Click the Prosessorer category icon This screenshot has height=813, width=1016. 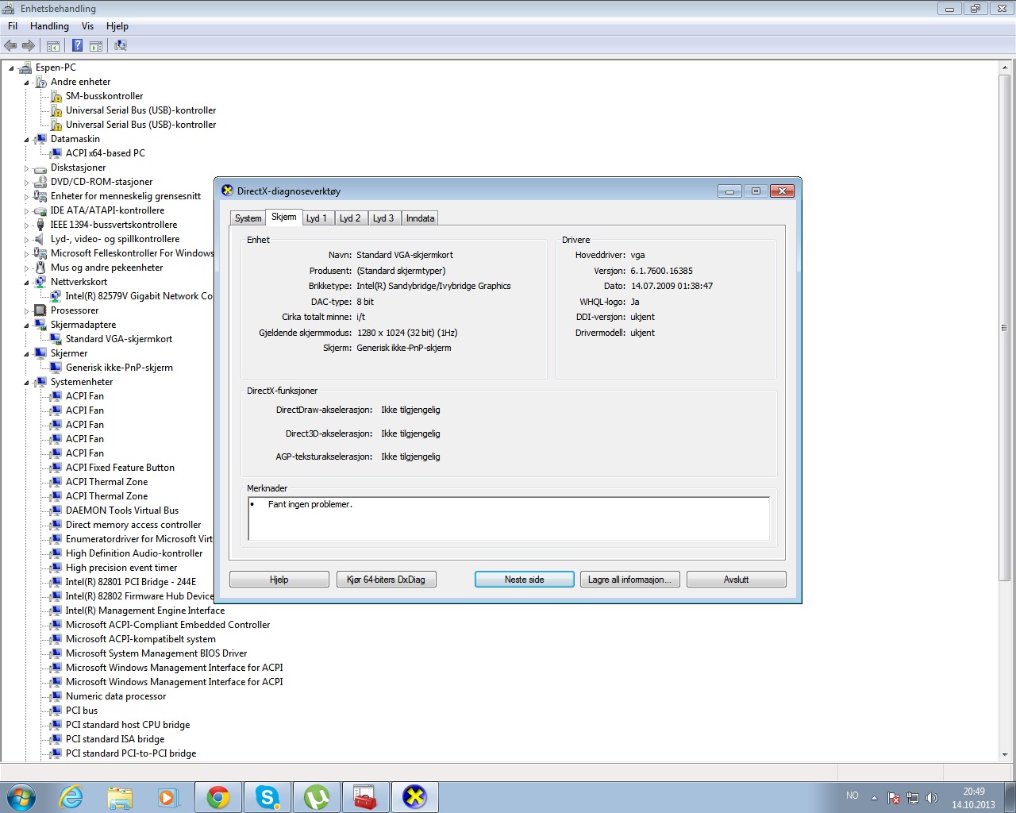pos(41,310)
